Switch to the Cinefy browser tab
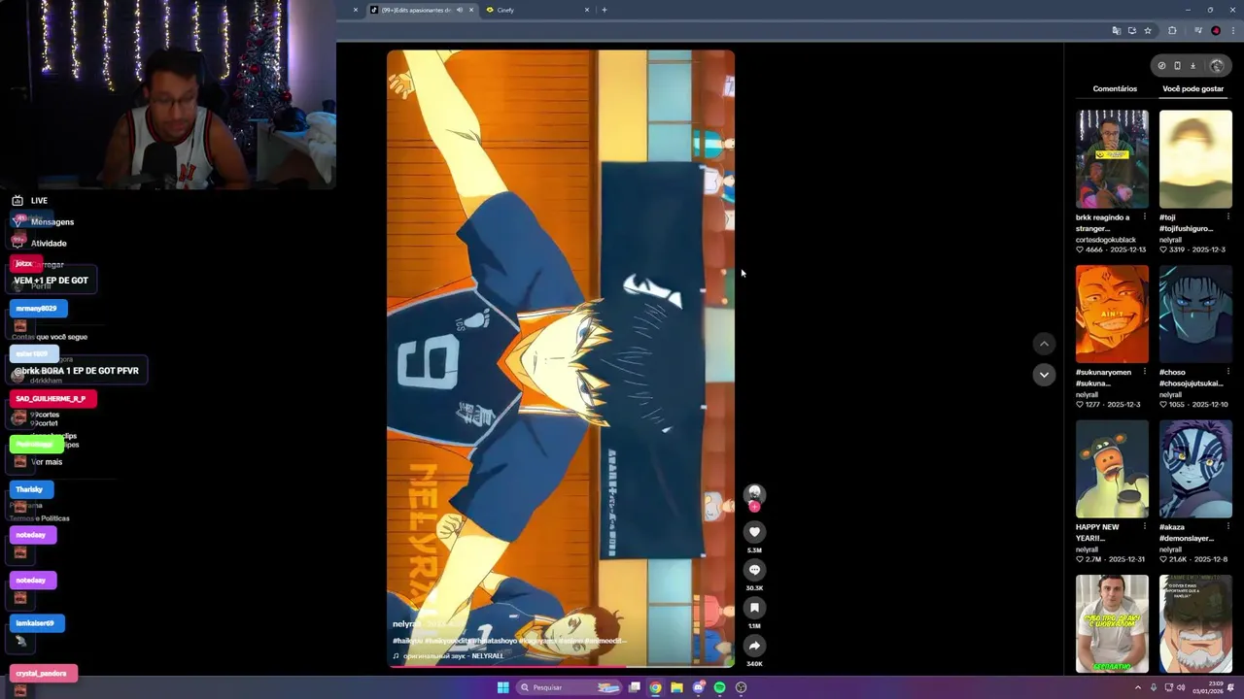This screenshot has height=699, width=1244. [x=537, y=10]
